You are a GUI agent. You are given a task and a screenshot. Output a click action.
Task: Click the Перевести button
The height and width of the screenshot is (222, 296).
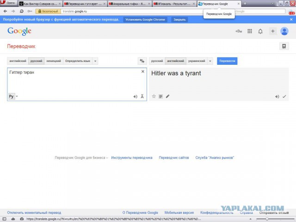[227, 61]
